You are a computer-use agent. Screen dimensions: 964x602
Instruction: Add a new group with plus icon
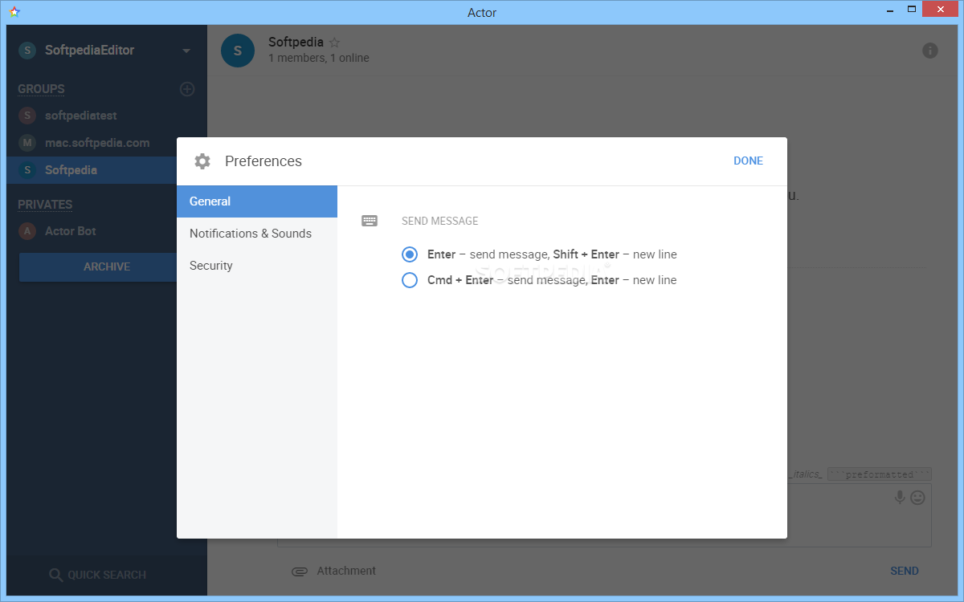[x=187, y=89]
